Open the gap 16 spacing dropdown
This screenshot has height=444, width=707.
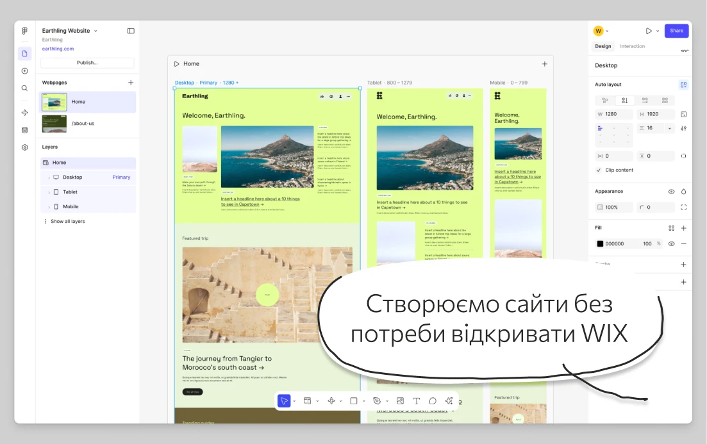670,129
